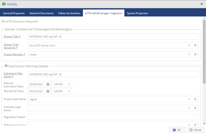This screenshot has height=133, width=206.
Task: Clear Publisher Lead Name field X icon
Action: (195, 108)
